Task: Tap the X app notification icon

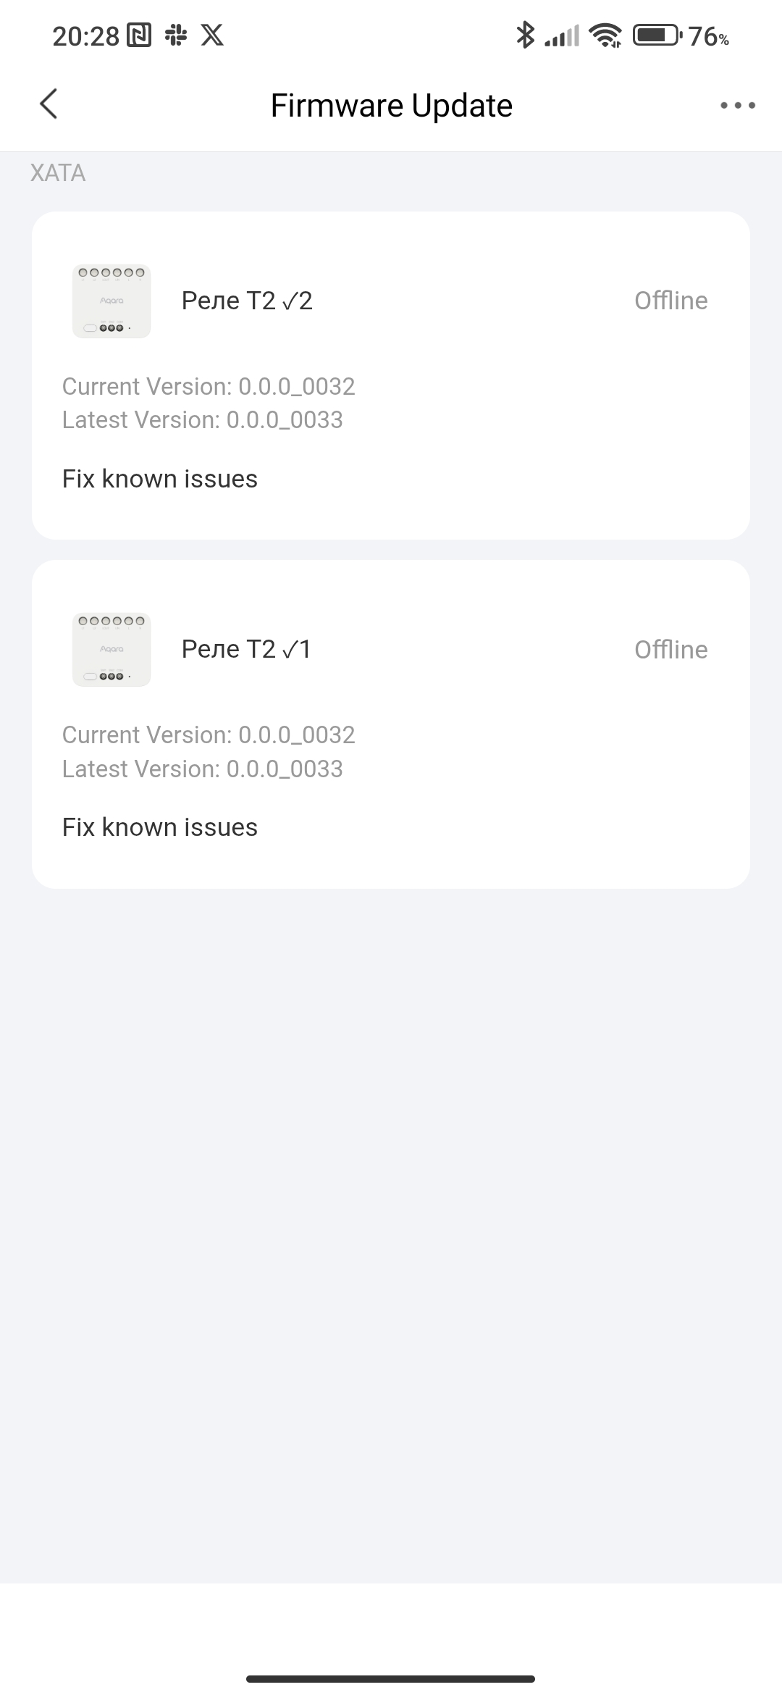Action: point(212,35)
